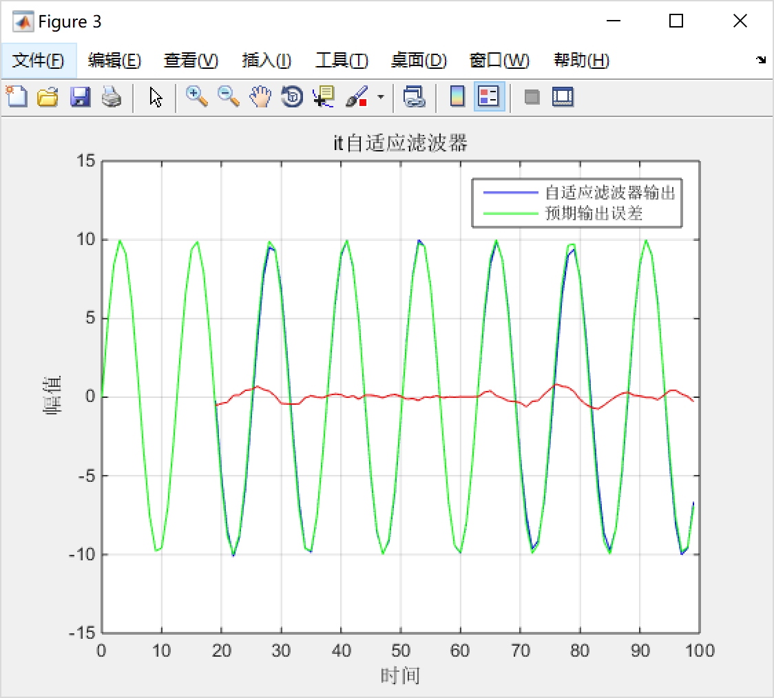Enable the Pan hand tool
The height and width of the screenshot is (698, 774).
(260, 96)
